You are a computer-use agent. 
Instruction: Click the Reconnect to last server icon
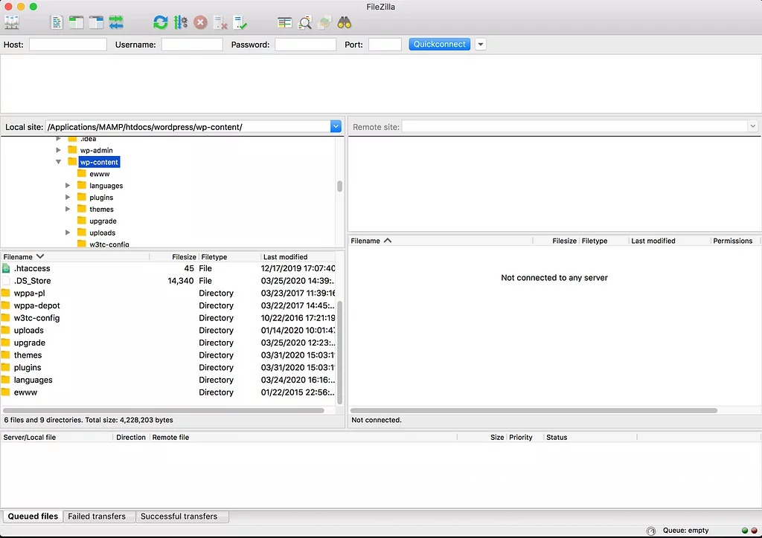[240, 22]
